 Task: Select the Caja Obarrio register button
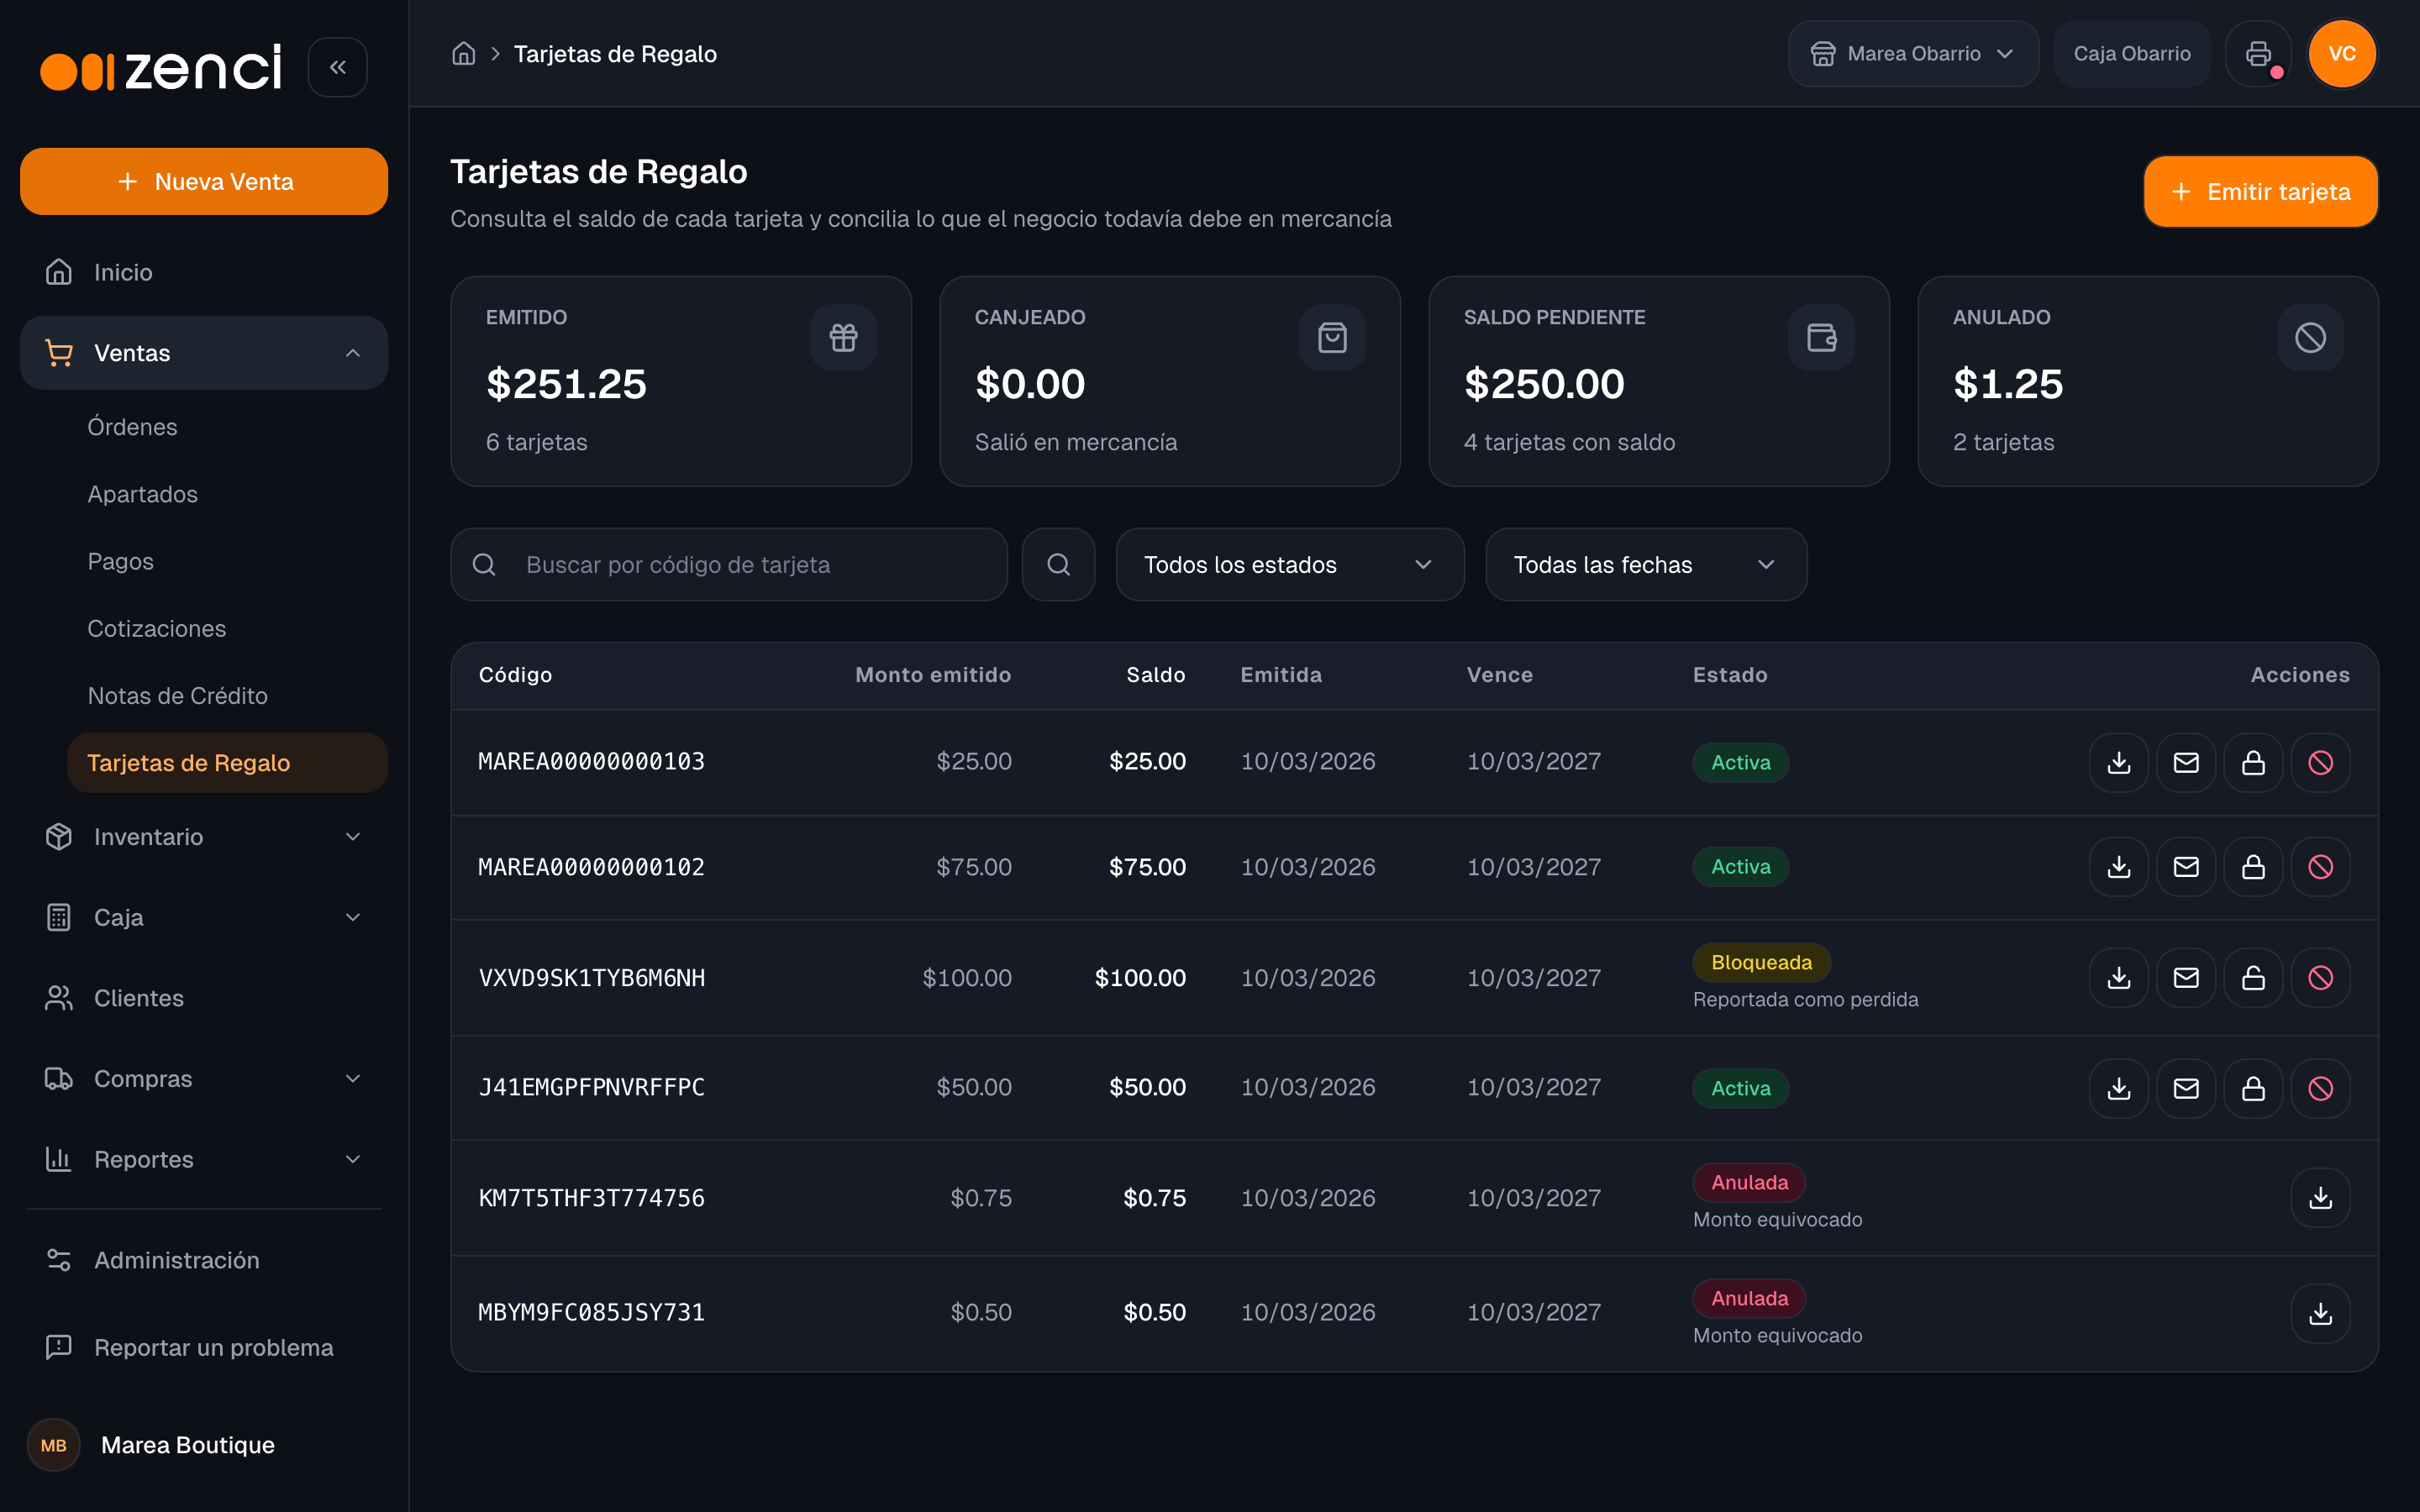pos(2131,54)
